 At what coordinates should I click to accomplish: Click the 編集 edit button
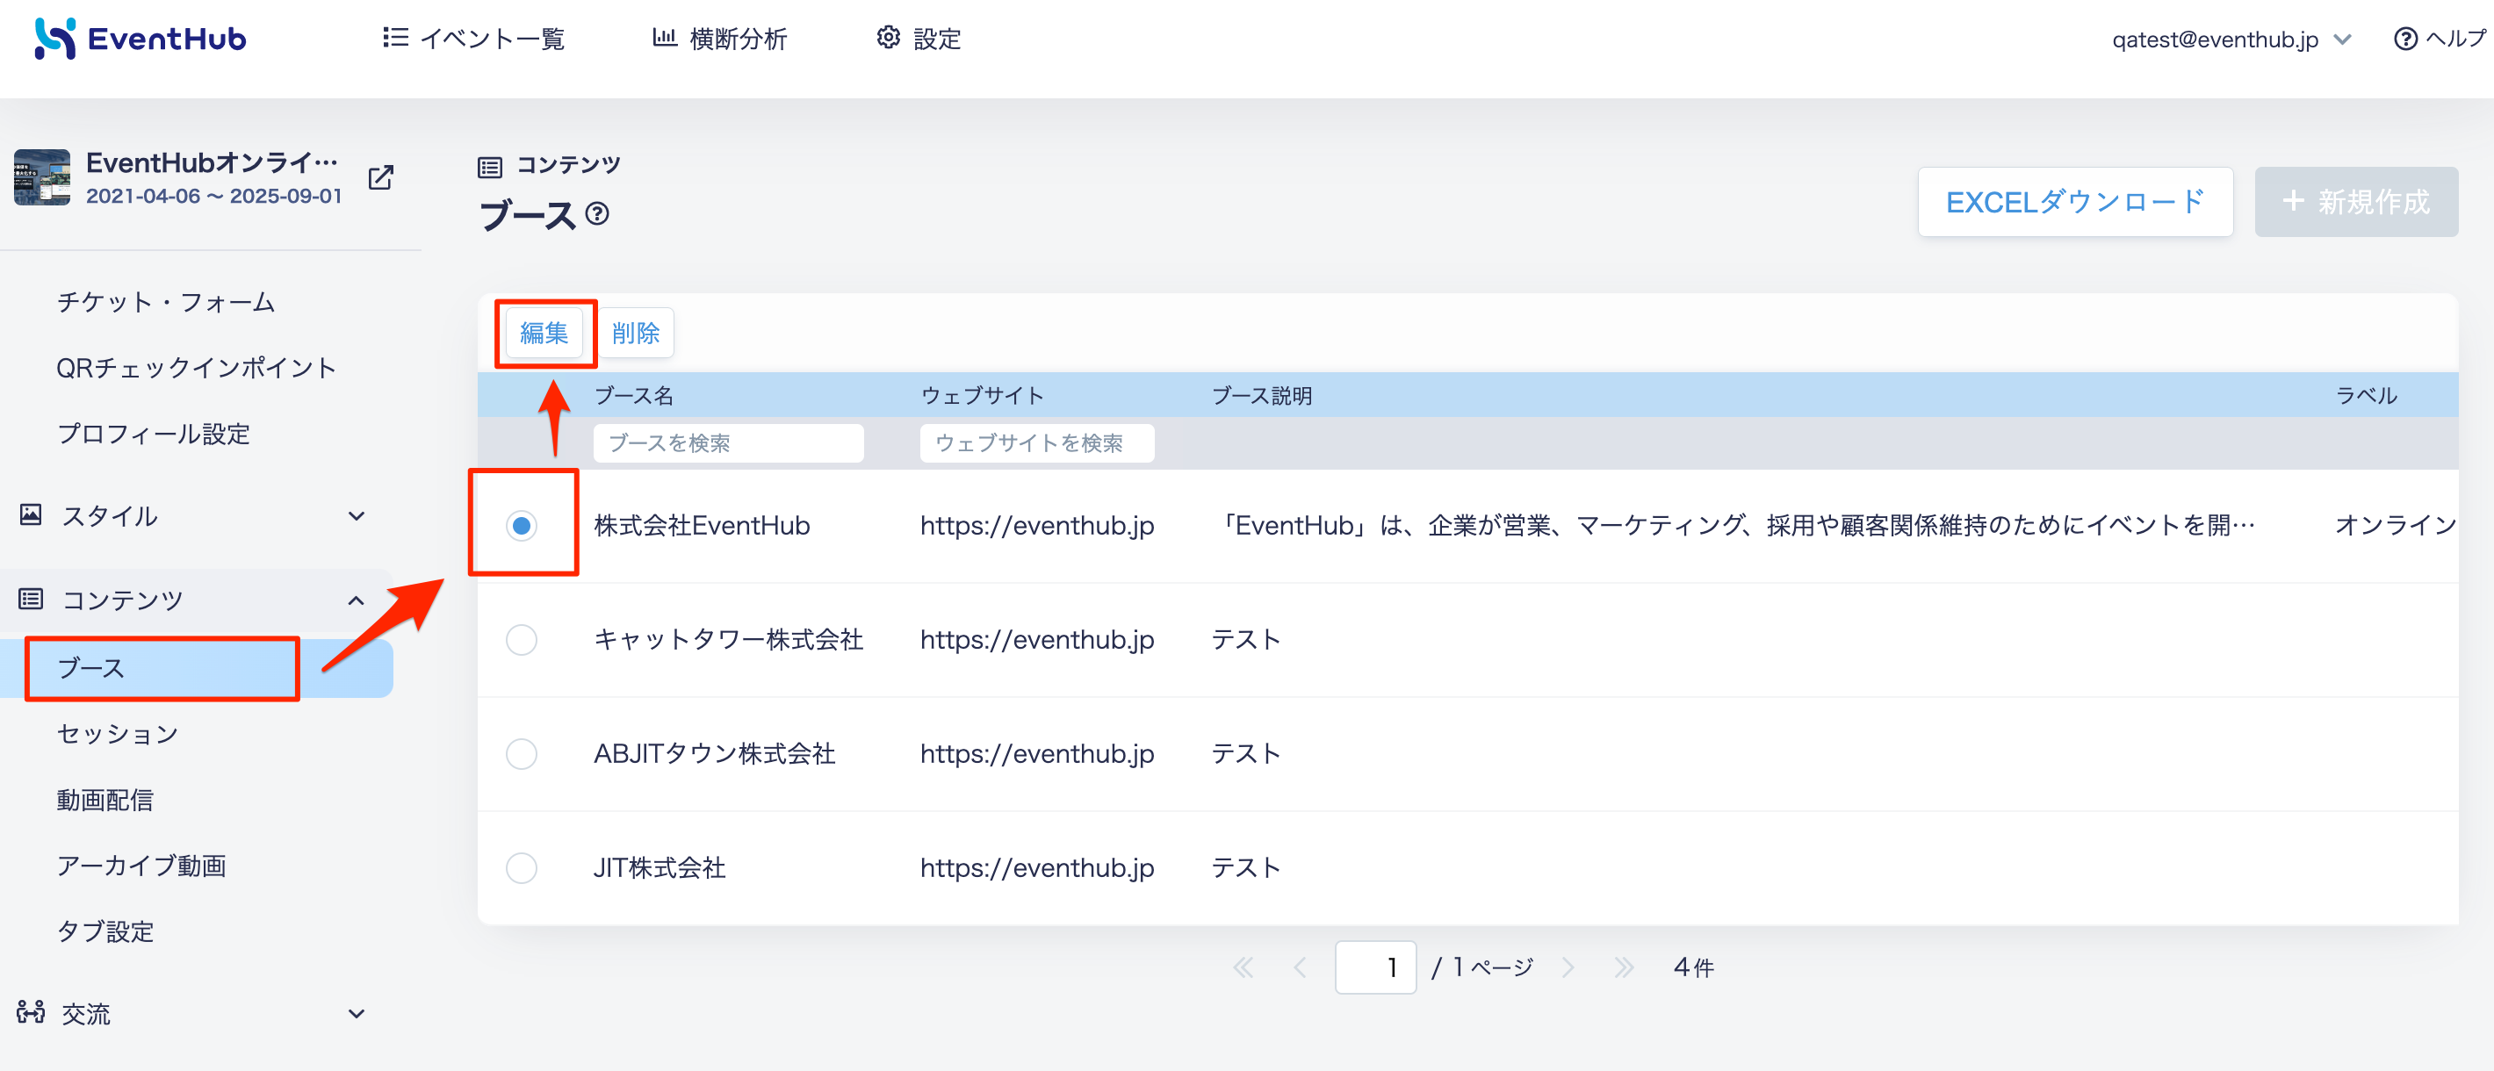tap(544, 333)
